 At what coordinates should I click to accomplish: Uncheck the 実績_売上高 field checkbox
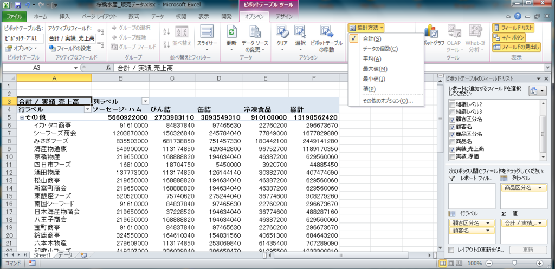(x=453, y=149)
